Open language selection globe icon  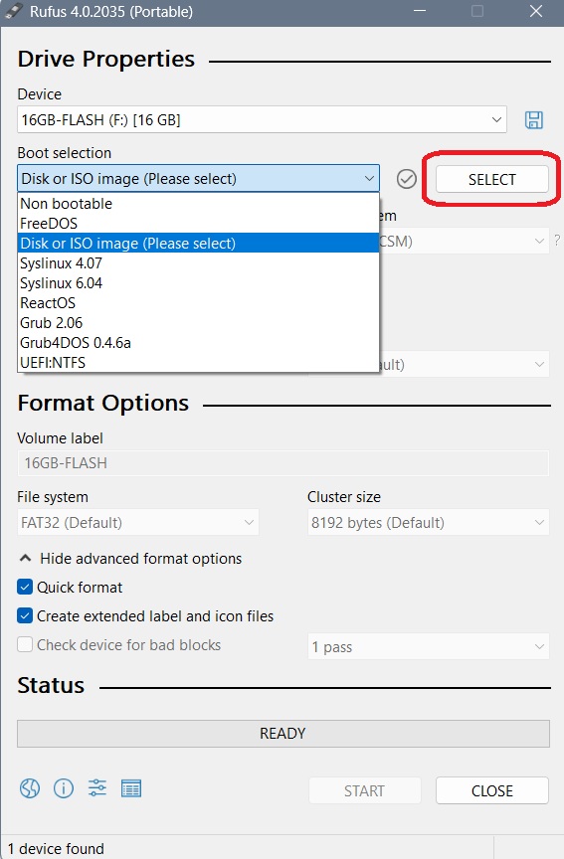point(30,788)
